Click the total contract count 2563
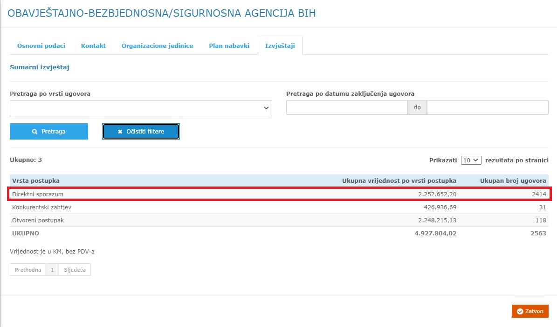This screenshot has height=327, width=557. pos(538,234)
